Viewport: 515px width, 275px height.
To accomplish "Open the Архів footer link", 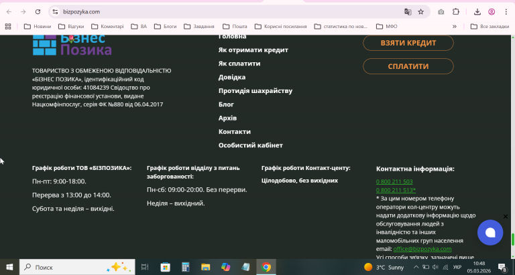I will coord(227,118).
